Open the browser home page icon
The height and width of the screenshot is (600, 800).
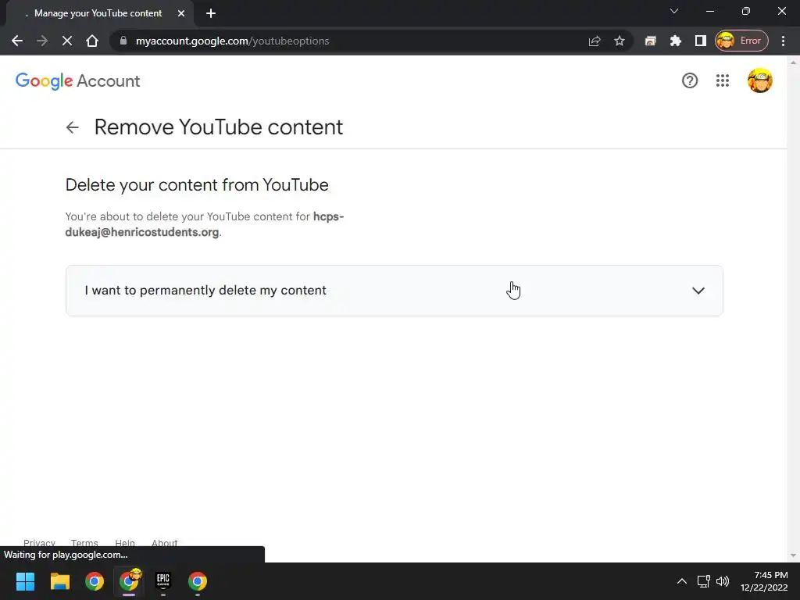(x=92, y=41)
